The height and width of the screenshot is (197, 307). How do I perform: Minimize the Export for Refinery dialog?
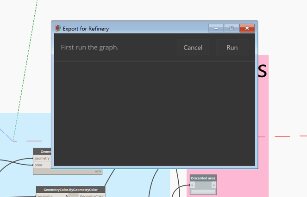click(216, 28)
